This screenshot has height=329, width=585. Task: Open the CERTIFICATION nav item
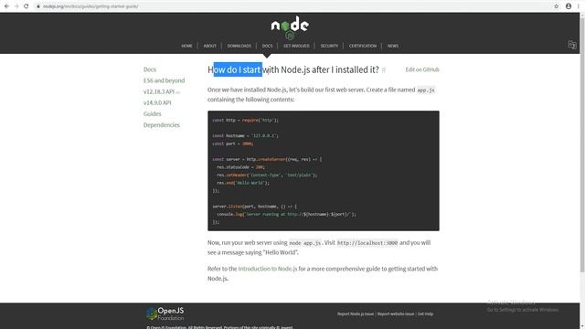point(363,46)
